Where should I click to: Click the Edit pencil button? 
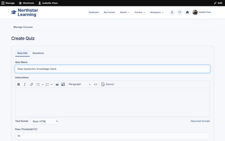(x=218, y=3)
